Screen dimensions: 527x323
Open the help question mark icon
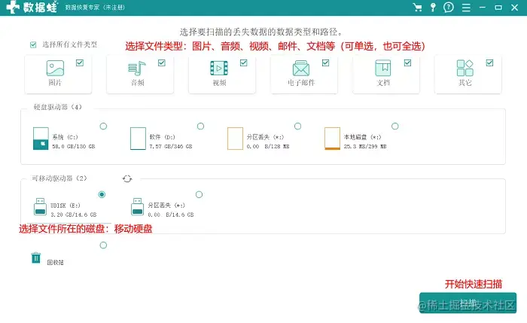[x=449, y=8]
